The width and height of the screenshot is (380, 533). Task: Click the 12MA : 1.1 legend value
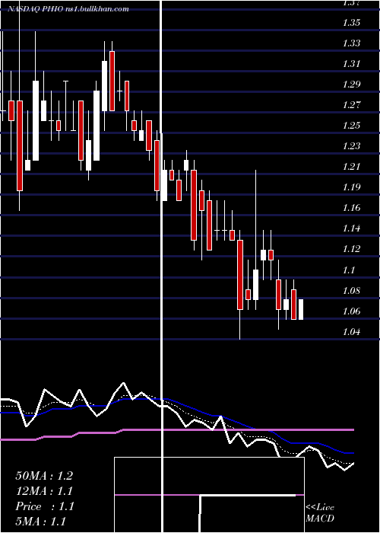(x=44, y=491)
